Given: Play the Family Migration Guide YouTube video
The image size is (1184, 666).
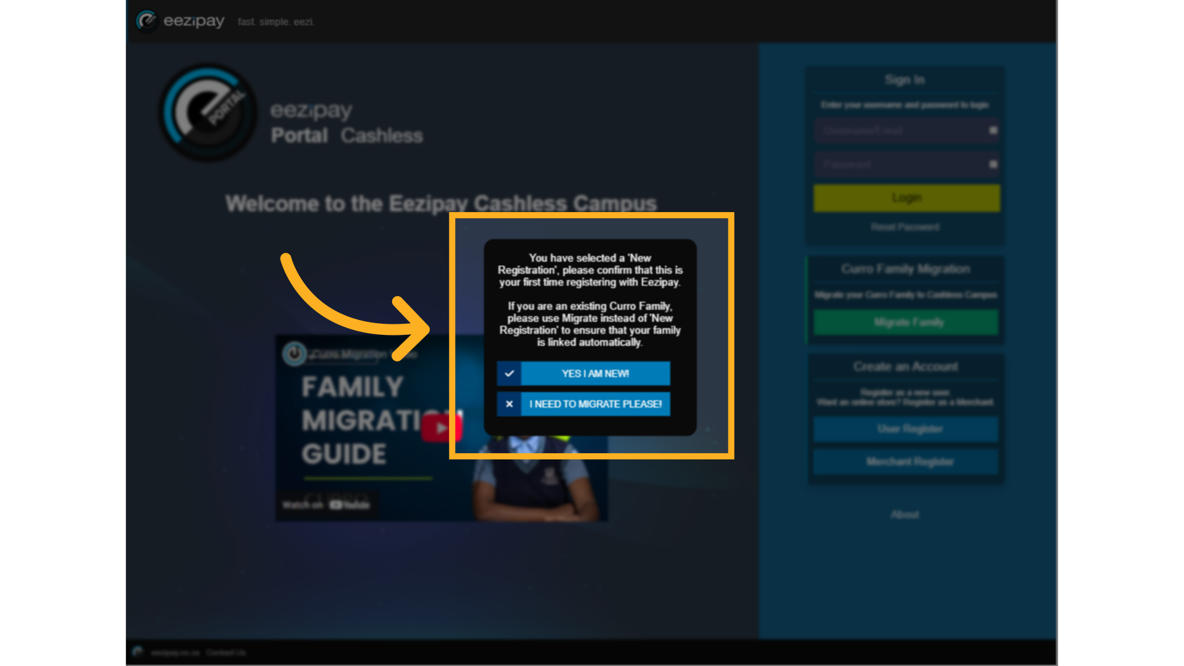Looking at the screenshot, I should coord(442,427).
